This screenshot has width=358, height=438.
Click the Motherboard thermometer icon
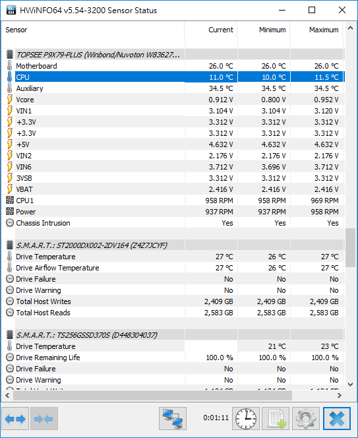click(9, 66)
